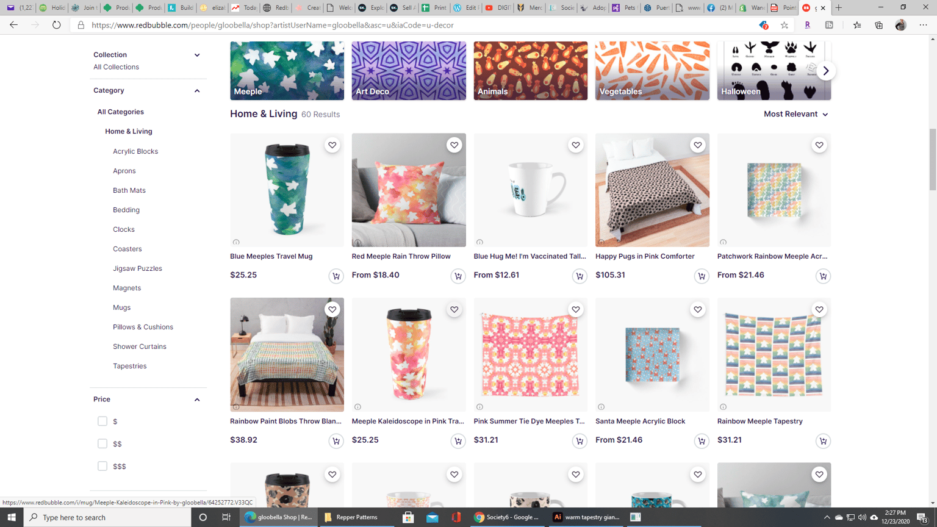937x527 pixels.
Task: Filter by Tapestries
Action: pos(130,366)
